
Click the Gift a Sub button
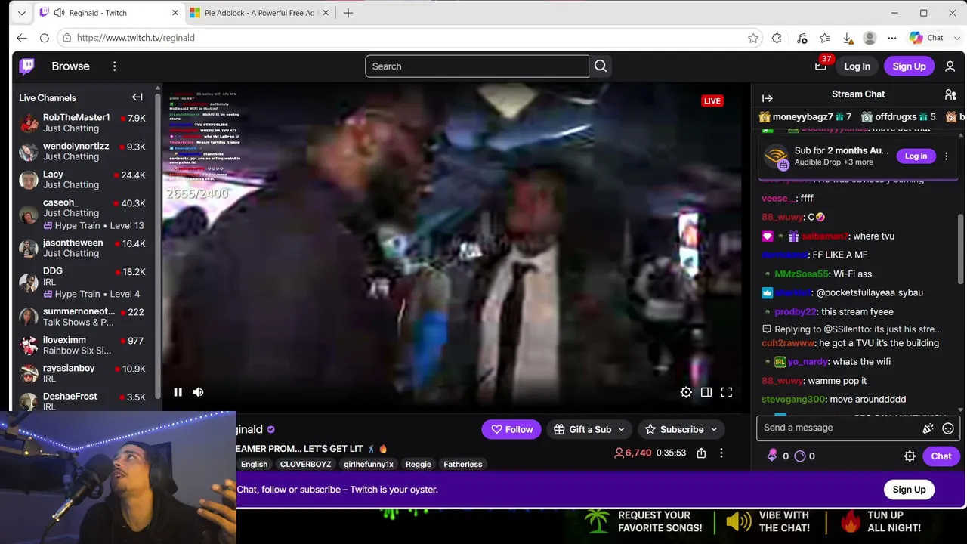pyautogui.click(x=590, y=429)
